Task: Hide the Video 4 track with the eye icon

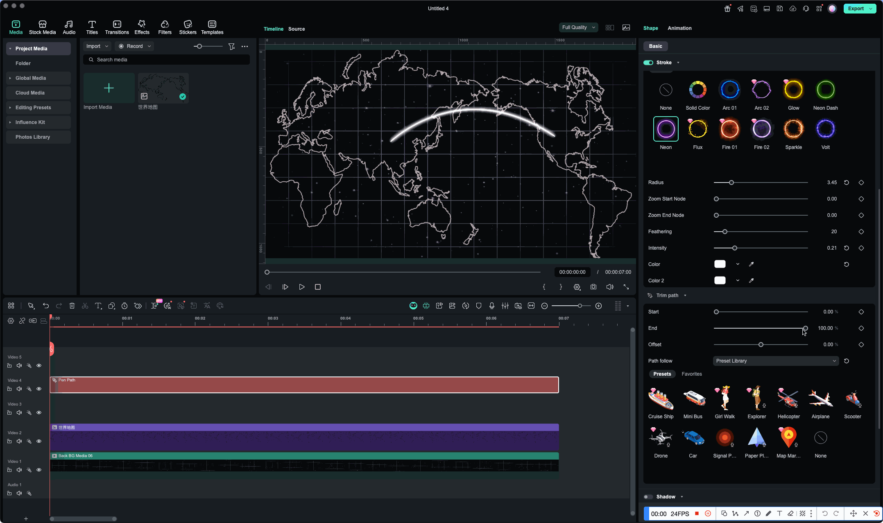Action: pos(39,389)
